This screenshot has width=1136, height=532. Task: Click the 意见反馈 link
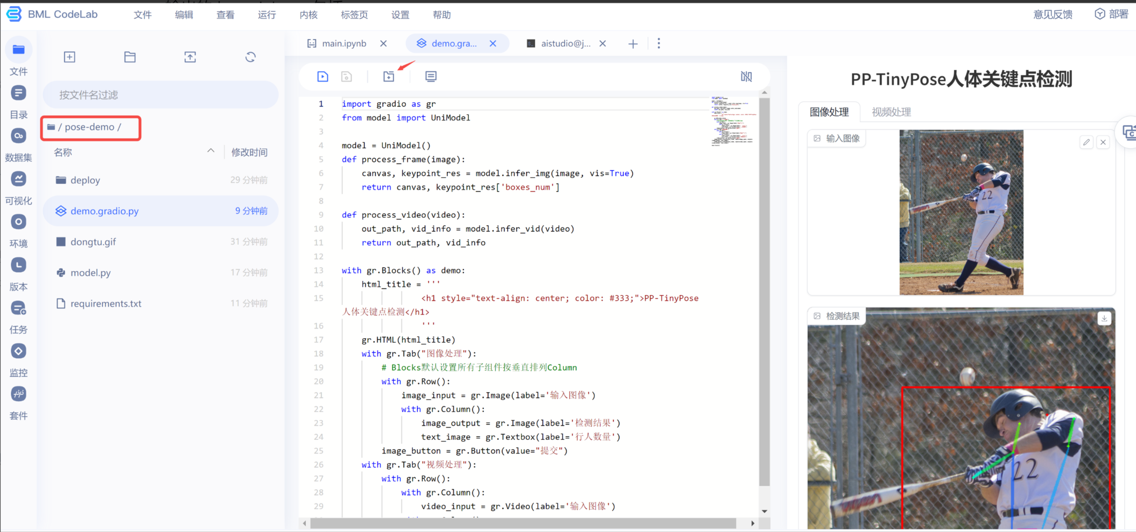tap(1053, 15)
